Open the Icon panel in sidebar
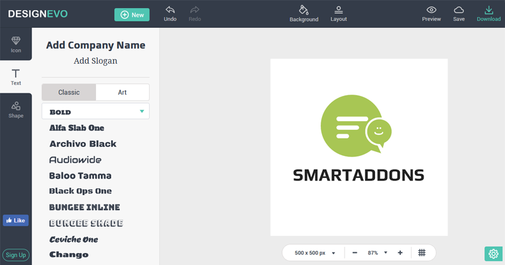The width and height of the screenshot is (505, 265). (x=16, y=44)
